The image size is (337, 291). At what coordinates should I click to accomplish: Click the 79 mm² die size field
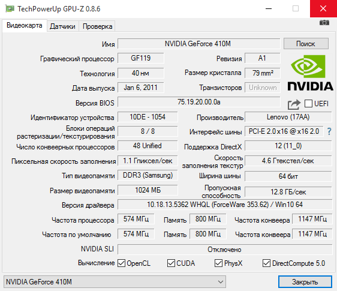point(263,73)
